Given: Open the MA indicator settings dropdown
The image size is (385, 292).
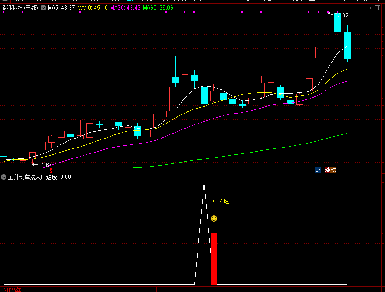Looking at the screenshot, I should [x=43, y=8].
